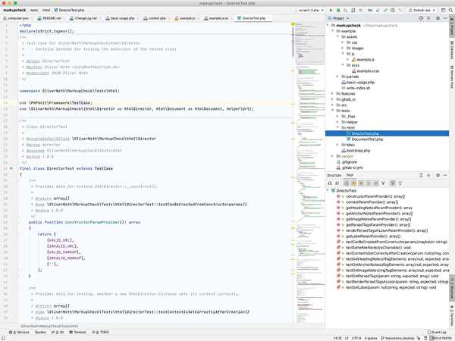Screen dimensions: 455x341
Task: Open the Database tool window strip
Action: point(452,50)
